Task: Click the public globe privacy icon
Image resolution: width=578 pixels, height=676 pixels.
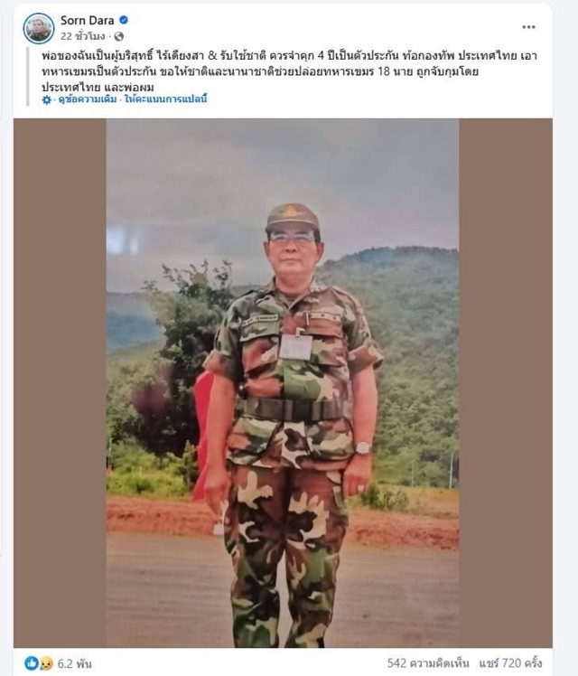Action: pos(119,36)
